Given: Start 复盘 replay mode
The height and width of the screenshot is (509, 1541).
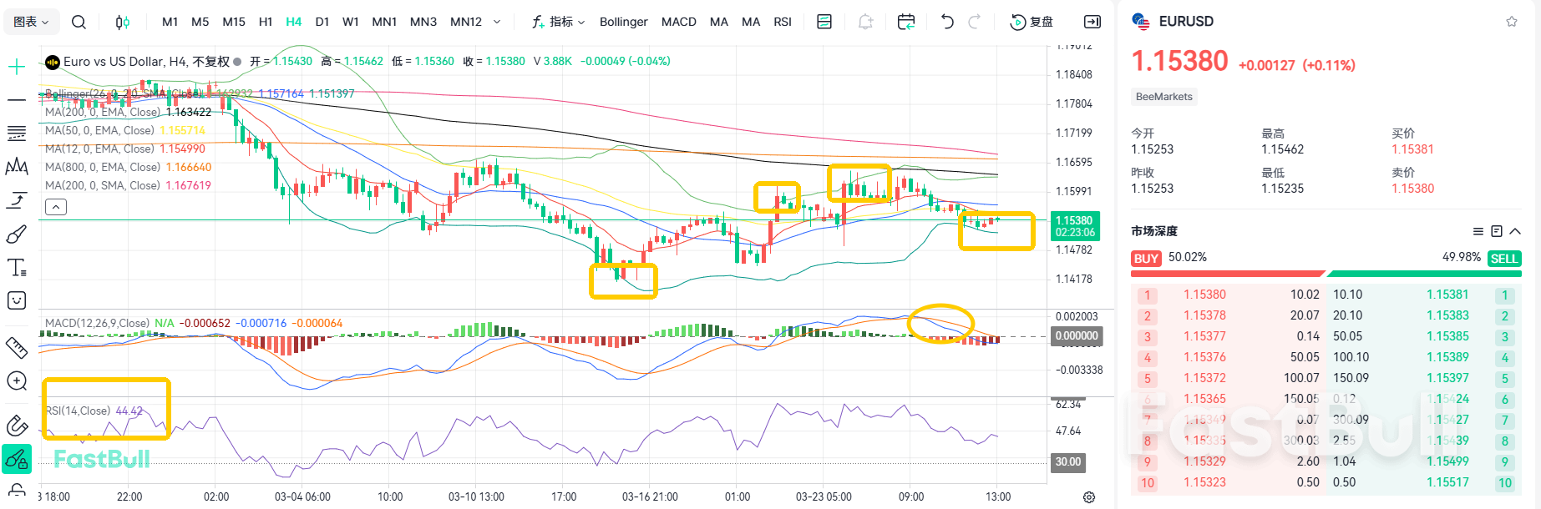Looking at the screenshot, I should click(x=1032, y=22).
